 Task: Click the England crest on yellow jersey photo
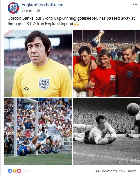(44, 84)
